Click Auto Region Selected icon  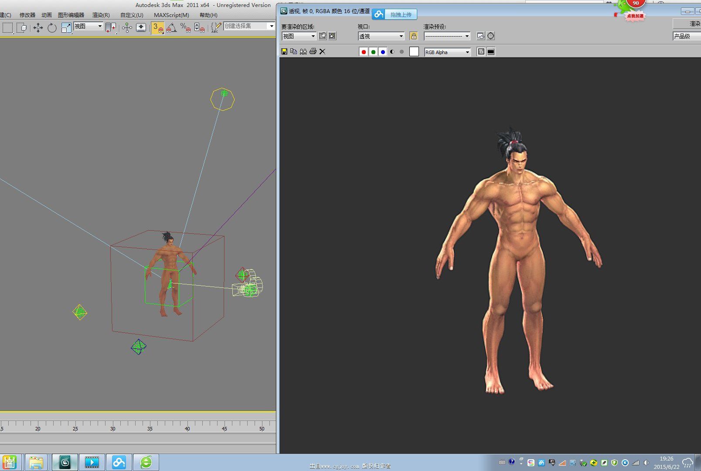332,36
